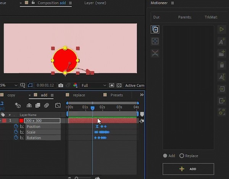Select the Replace radio button
The image size is (229, 179).
point(182,156)
